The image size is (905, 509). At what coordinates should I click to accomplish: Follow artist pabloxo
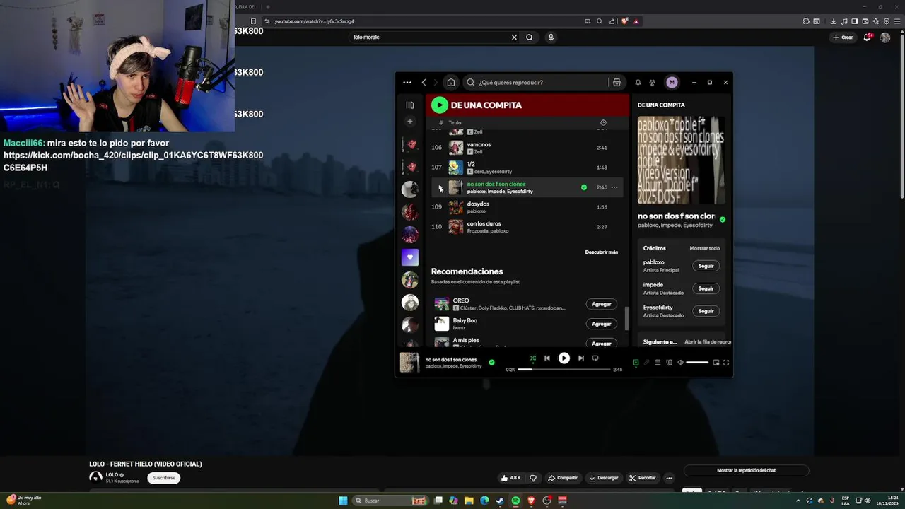706,266
